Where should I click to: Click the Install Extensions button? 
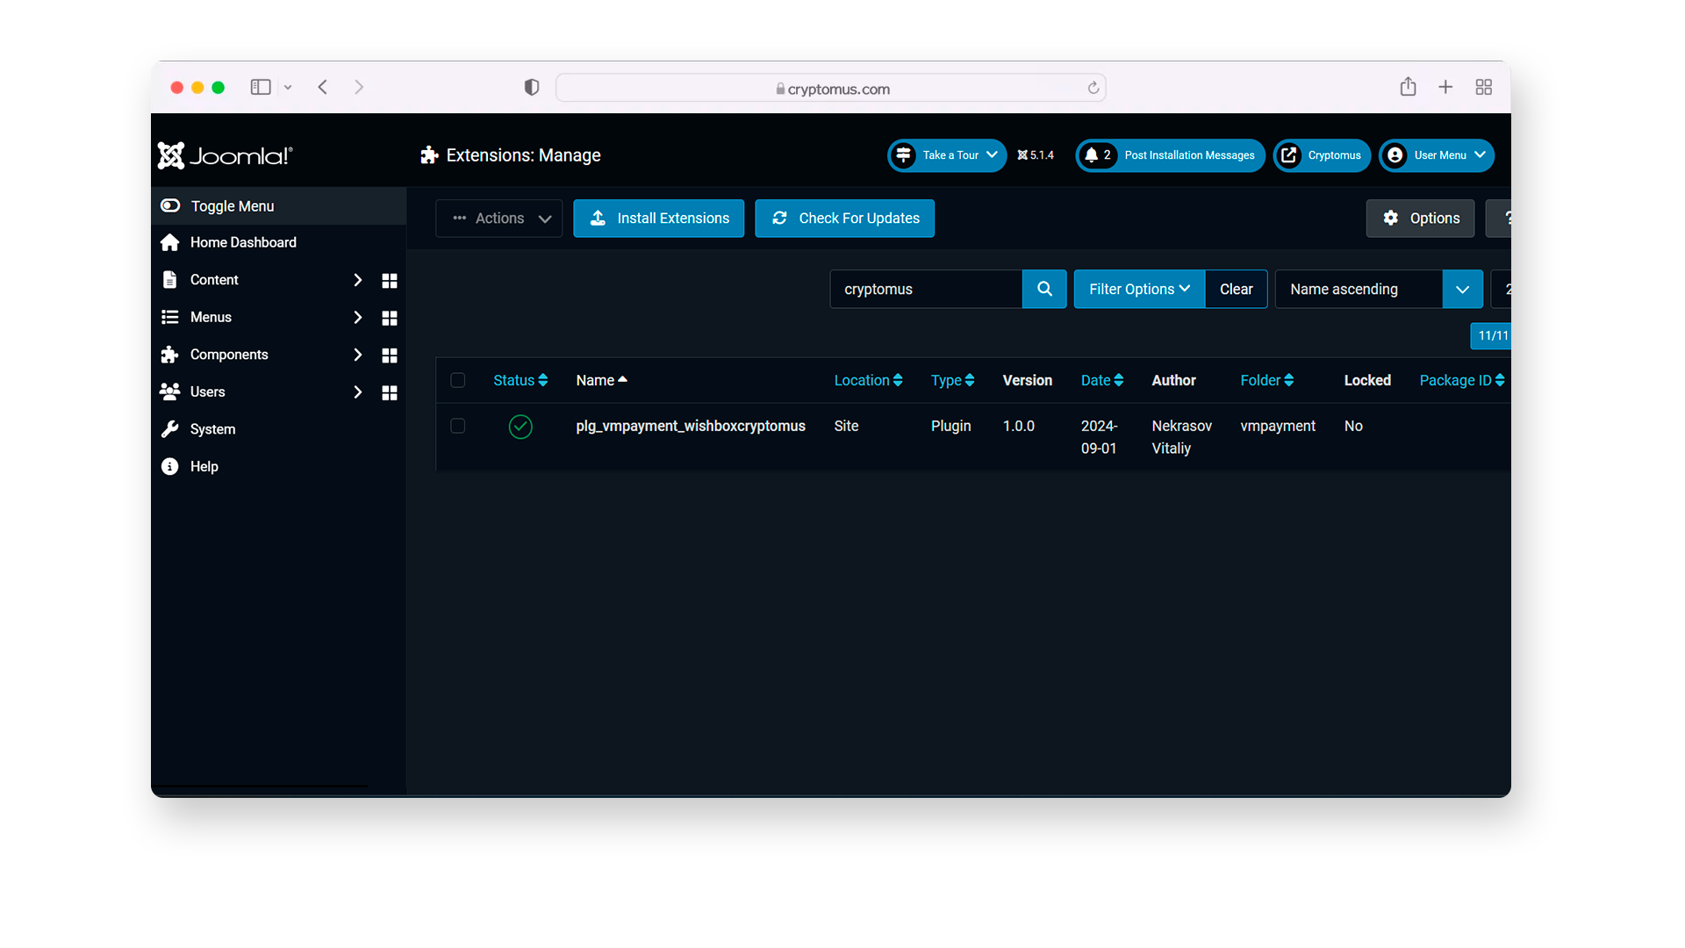tap(657, 218)
